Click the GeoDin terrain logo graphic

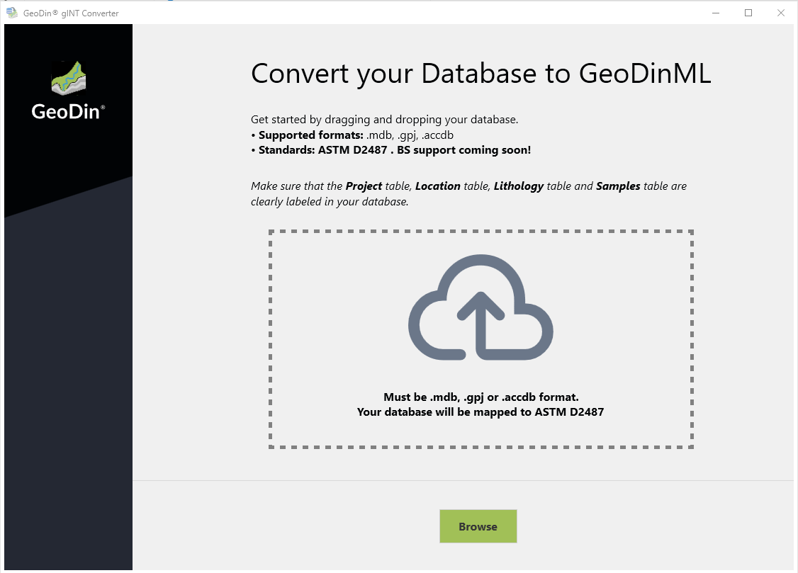(68, 79)
